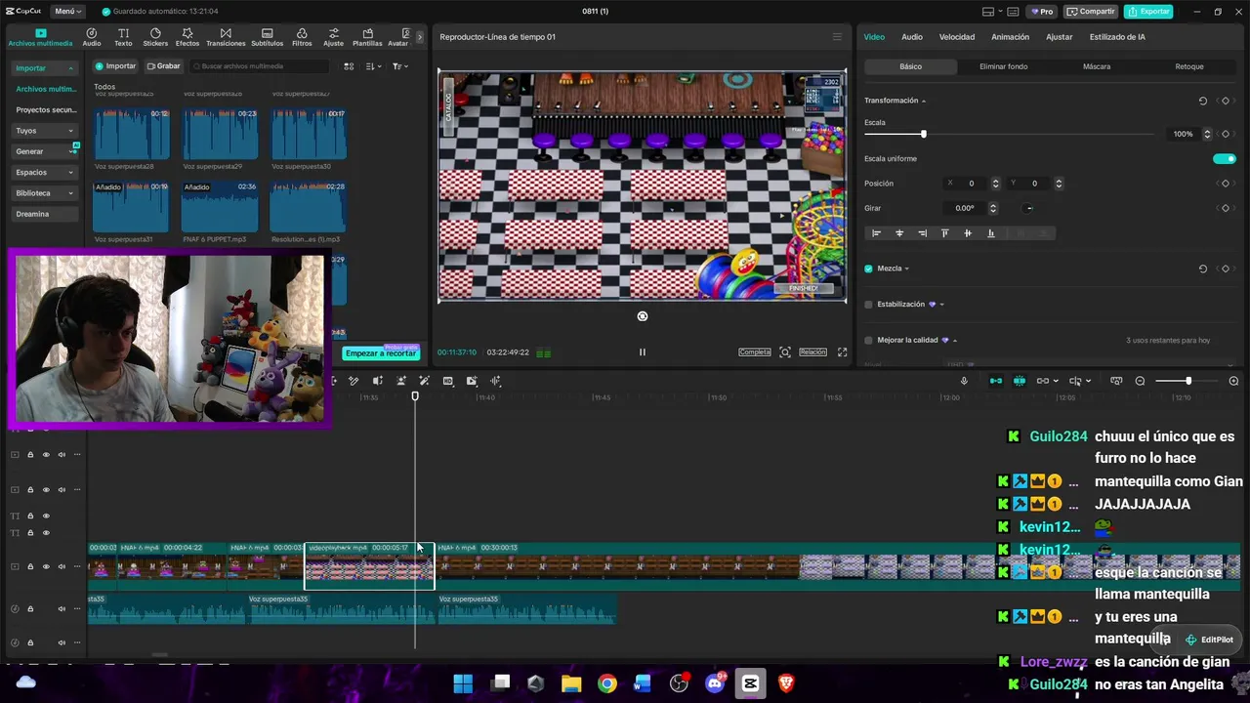Lock the Voz superpuesta35 audio track
1250x703 pixels.
point(30,609)
